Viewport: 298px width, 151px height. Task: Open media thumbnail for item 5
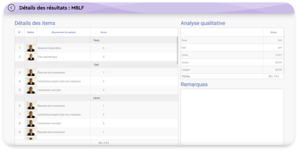31,90
